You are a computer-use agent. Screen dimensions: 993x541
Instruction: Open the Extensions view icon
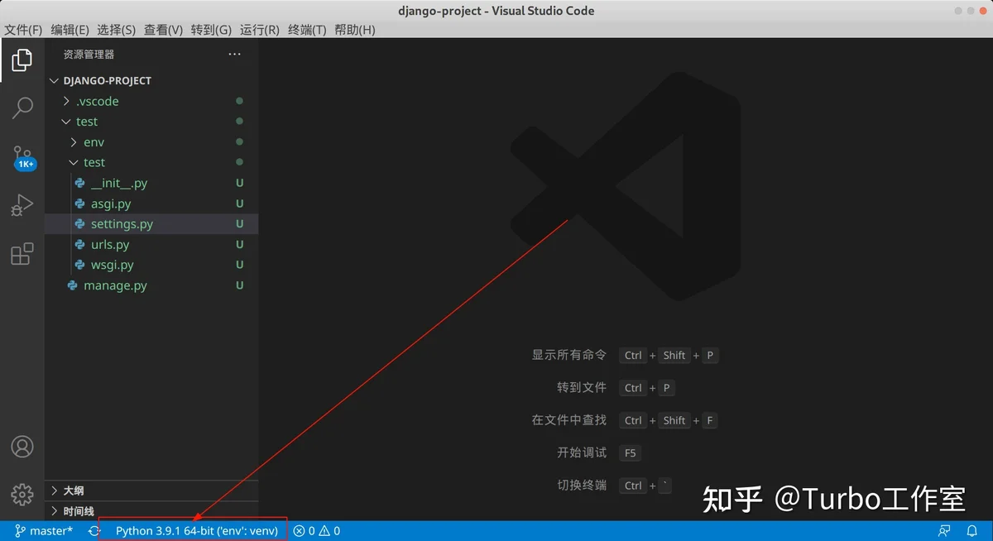22,254
